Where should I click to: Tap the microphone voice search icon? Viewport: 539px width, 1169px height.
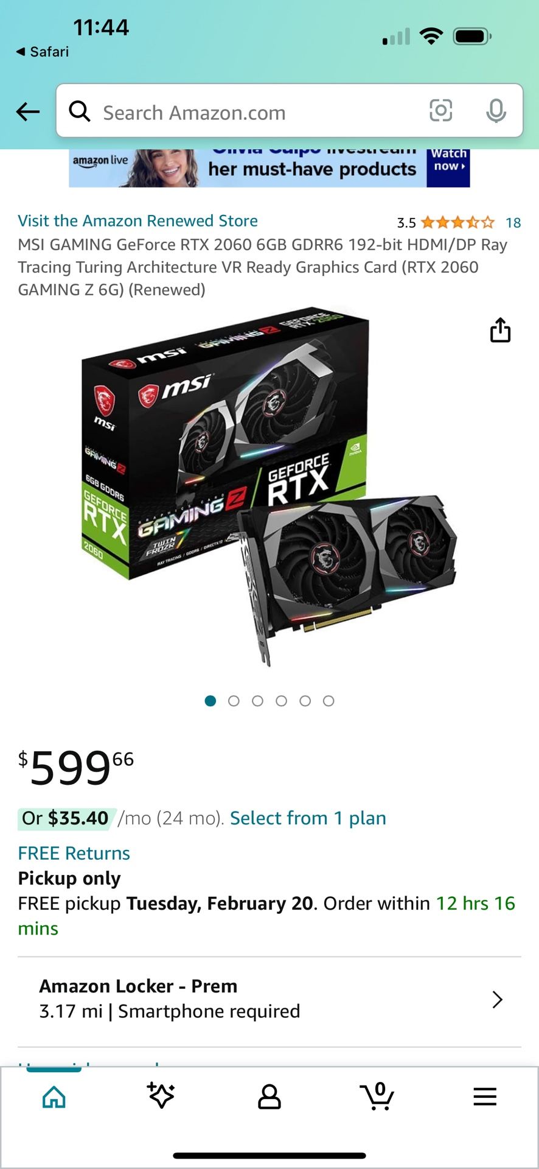[496, 111]
